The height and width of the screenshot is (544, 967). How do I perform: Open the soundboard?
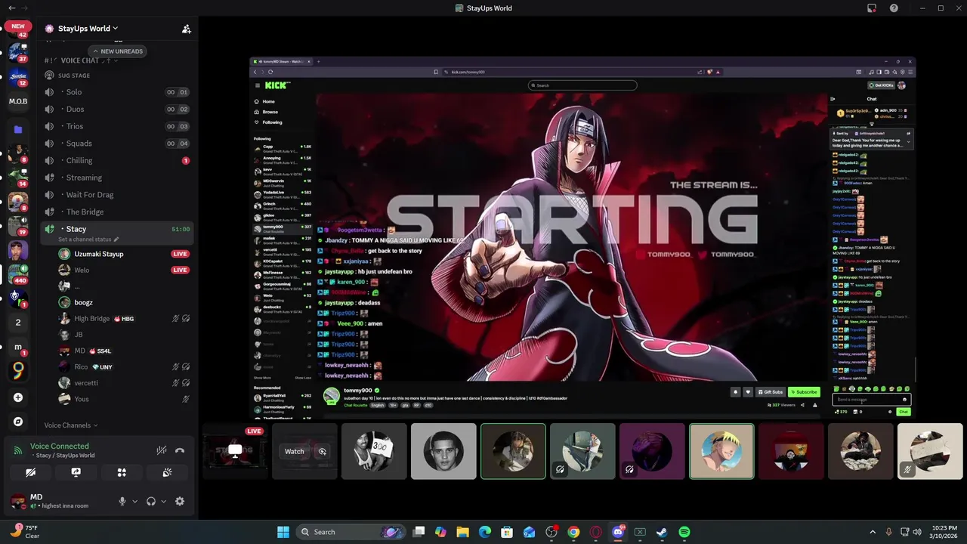click(x=167, y=472)
